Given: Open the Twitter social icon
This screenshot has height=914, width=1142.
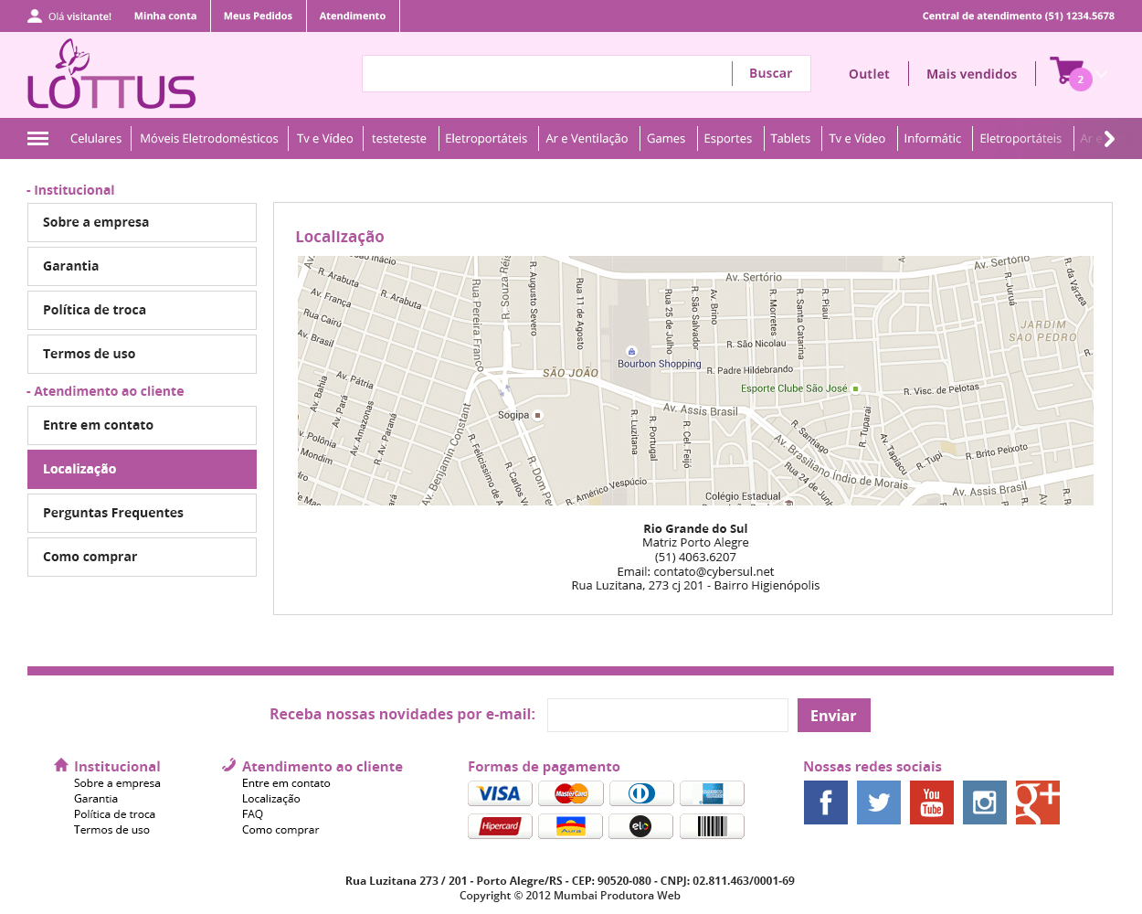Looking at the screenshot, I should tap(878, 802).
